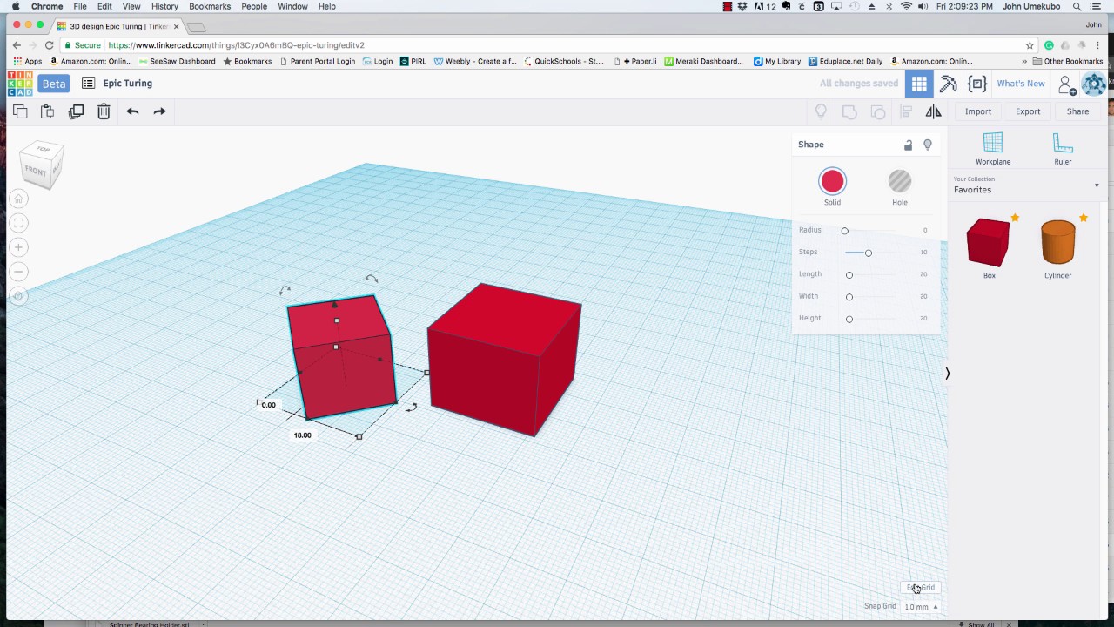Open the Snap Grid 1.0 mm dropdown

point(921,607)
